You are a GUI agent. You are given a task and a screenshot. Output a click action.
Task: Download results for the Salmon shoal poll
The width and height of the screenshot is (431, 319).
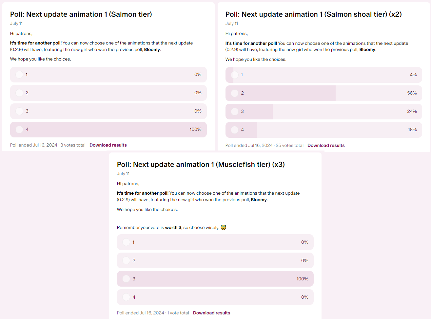pyautogui.click(x=326, y=145)
